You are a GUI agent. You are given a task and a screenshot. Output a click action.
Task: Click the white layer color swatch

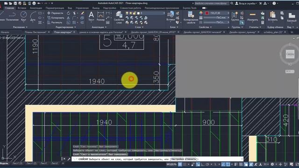(x=138, y=13)
